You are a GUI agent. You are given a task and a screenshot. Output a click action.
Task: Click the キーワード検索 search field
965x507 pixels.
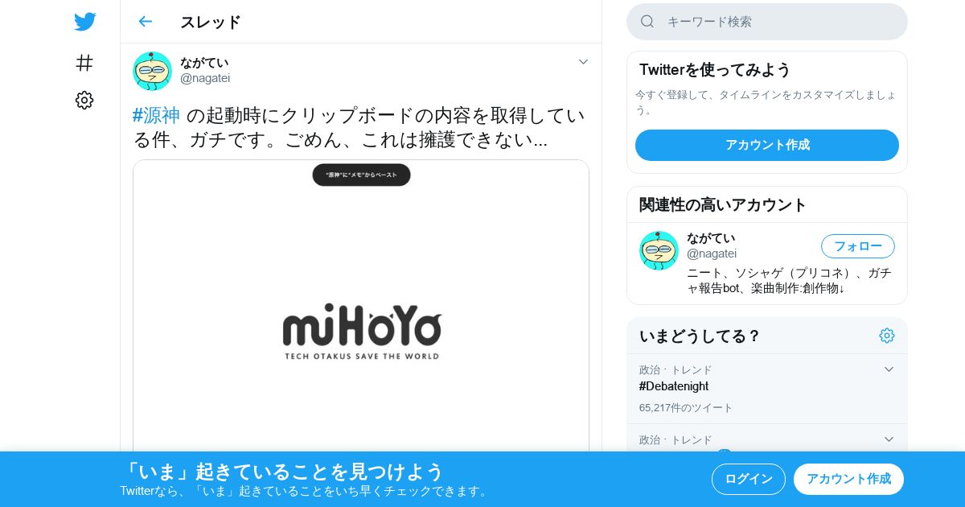pos(767,22)
